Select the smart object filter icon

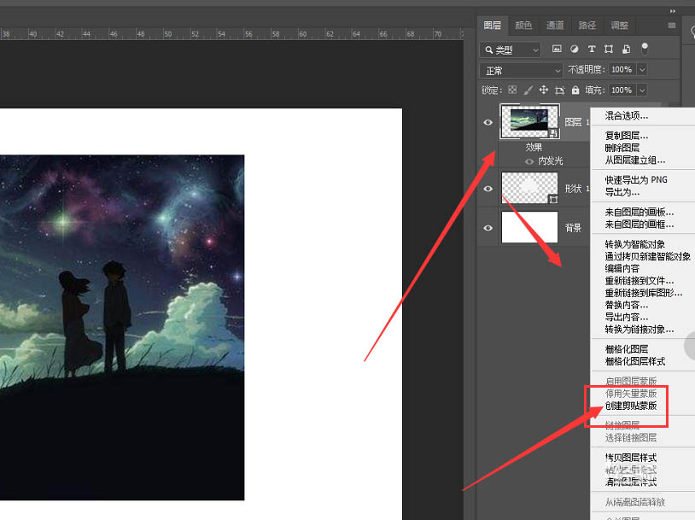(x=626, y=49)
